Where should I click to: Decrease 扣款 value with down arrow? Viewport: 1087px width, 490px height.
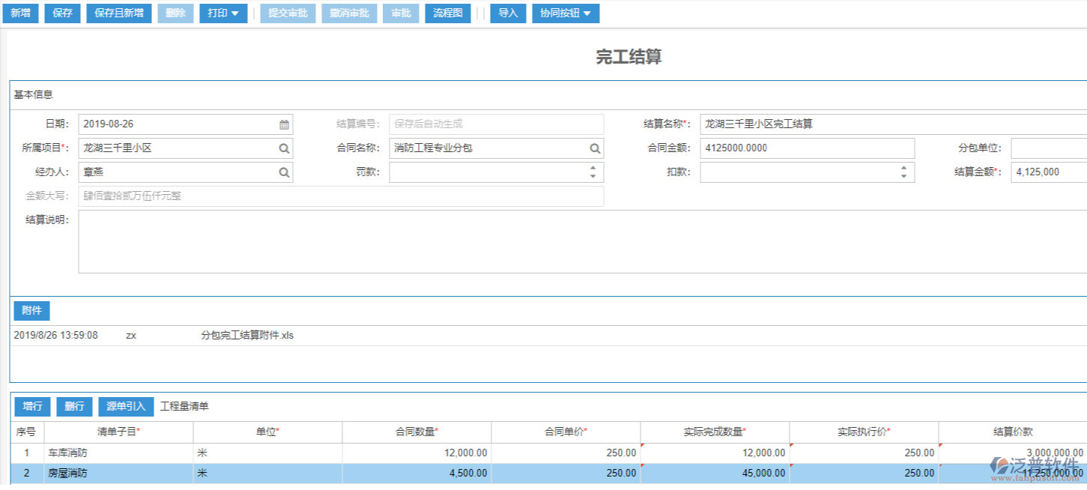coord(903,177)
